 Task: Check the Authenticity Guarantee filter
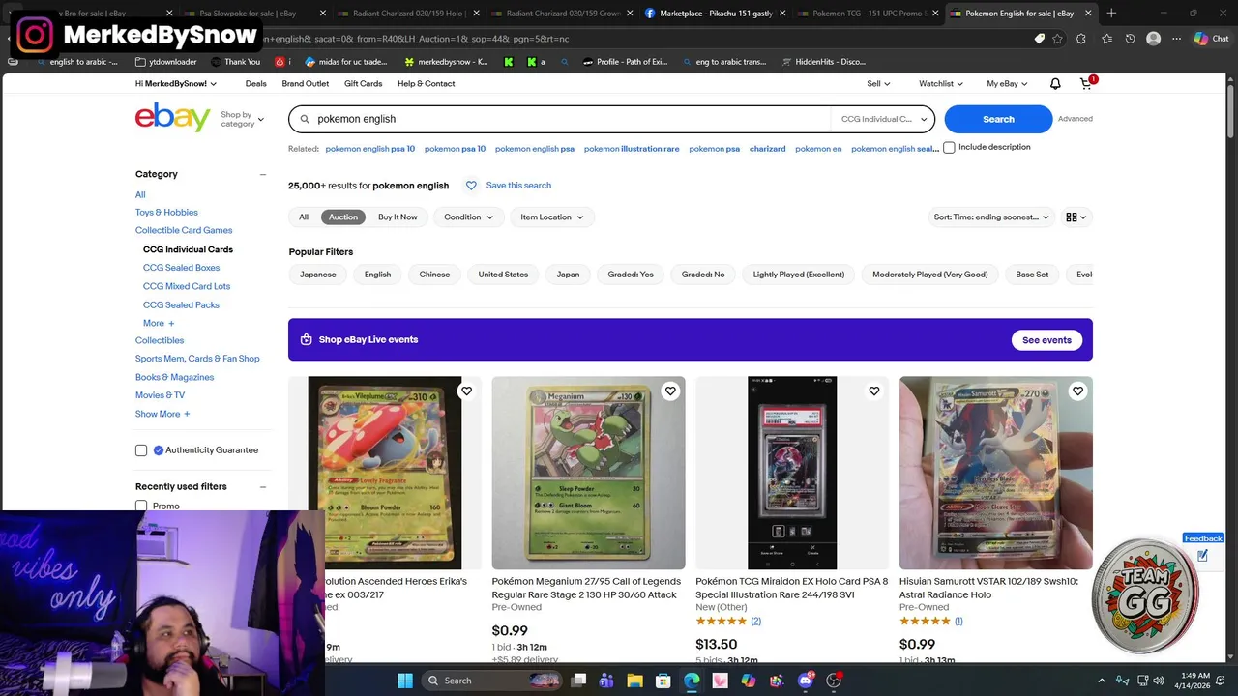coord(141,450)
